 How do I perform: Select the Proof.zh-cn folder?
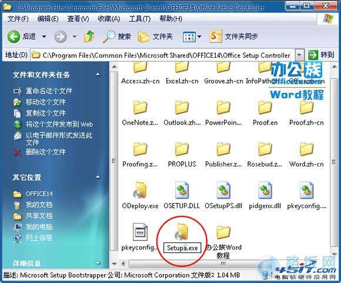pyautogui.click(x=306, y=113)
